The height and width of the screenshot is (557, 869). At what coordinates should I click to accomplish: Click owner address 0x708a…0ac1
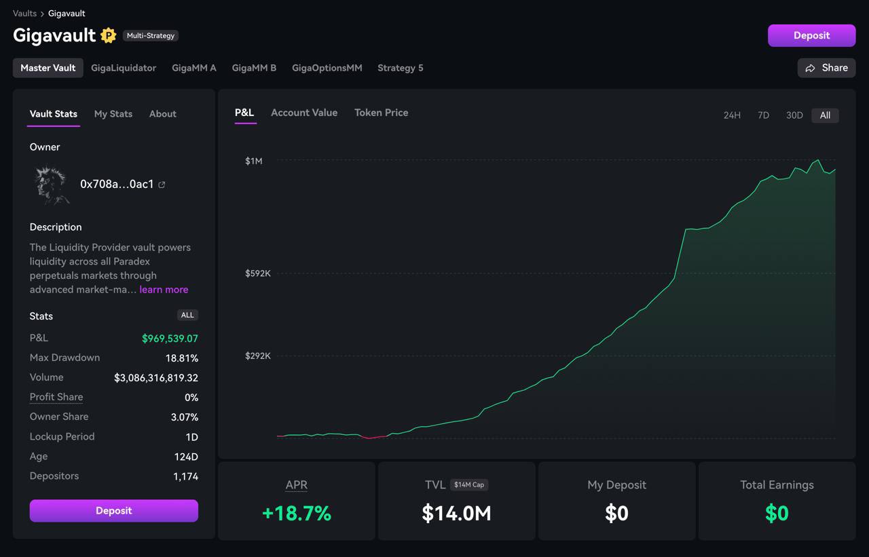[117, 185]
